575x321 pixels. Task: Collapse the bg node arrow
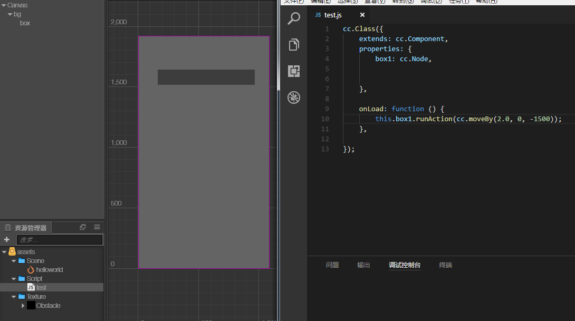pos(10,14)
